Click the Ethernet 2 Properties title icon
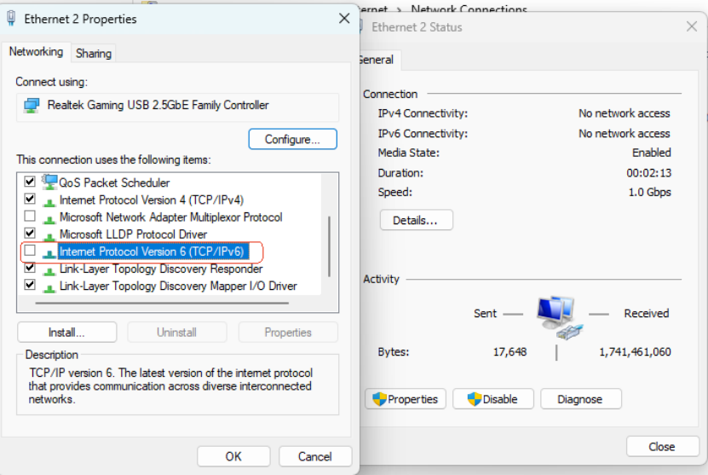The image size is (708, 475). pyautogui.click(x=11, y=18)
